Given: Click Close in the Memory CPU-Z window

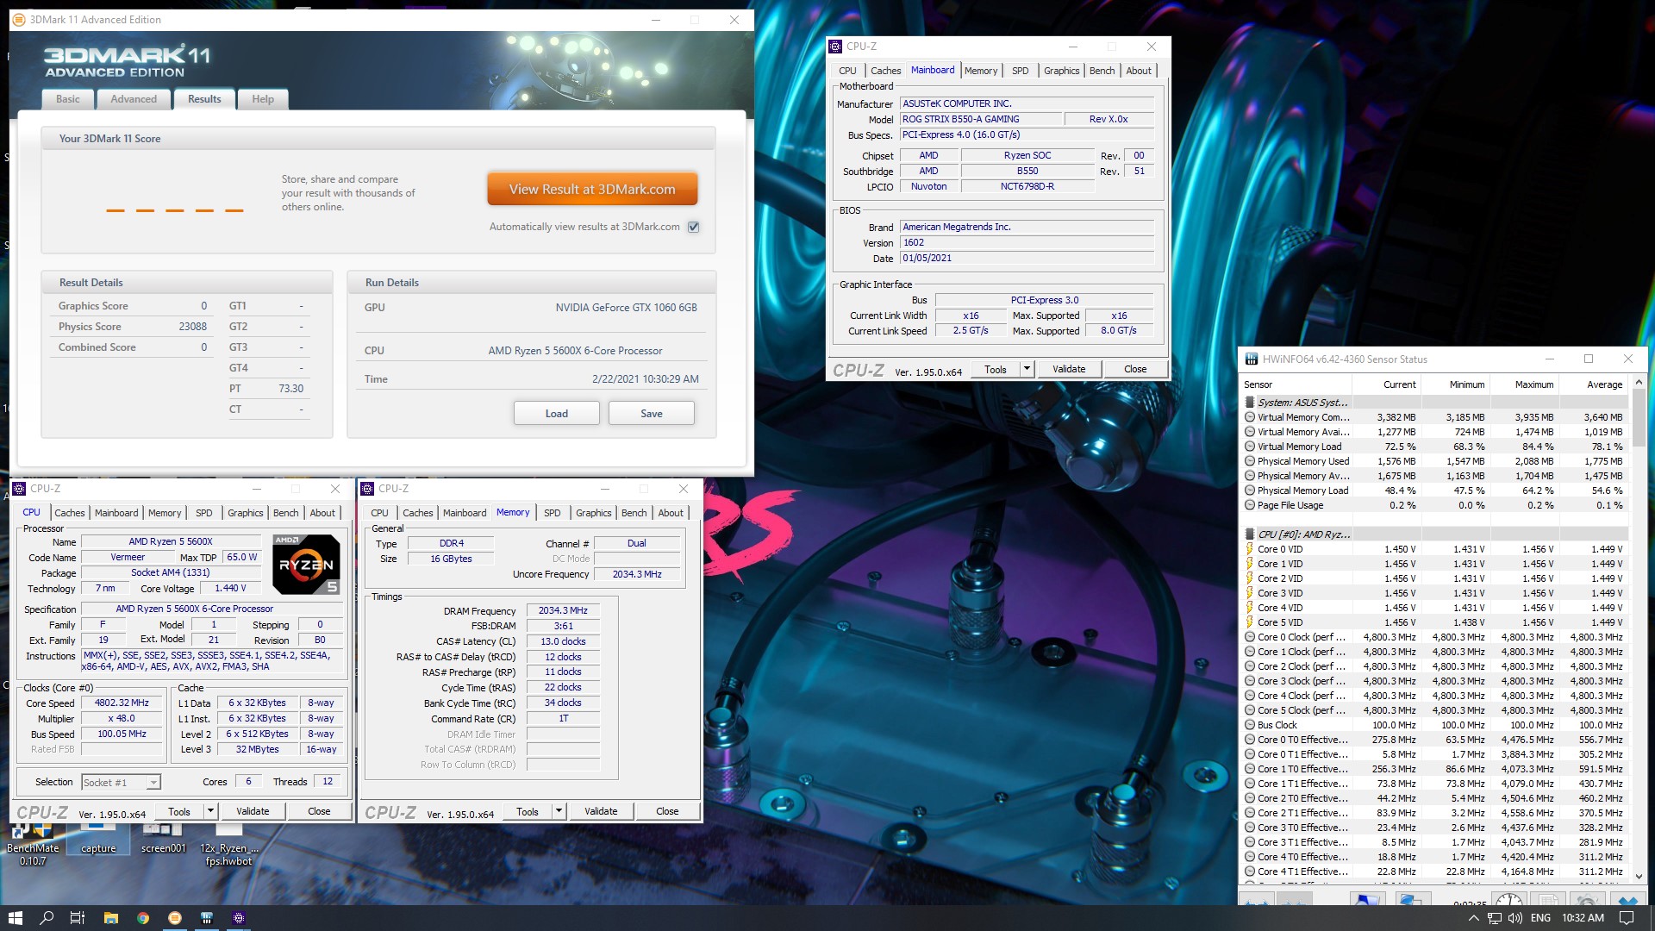Looking at the screenshot, I should pyautogui.click(x=667, y=811).
